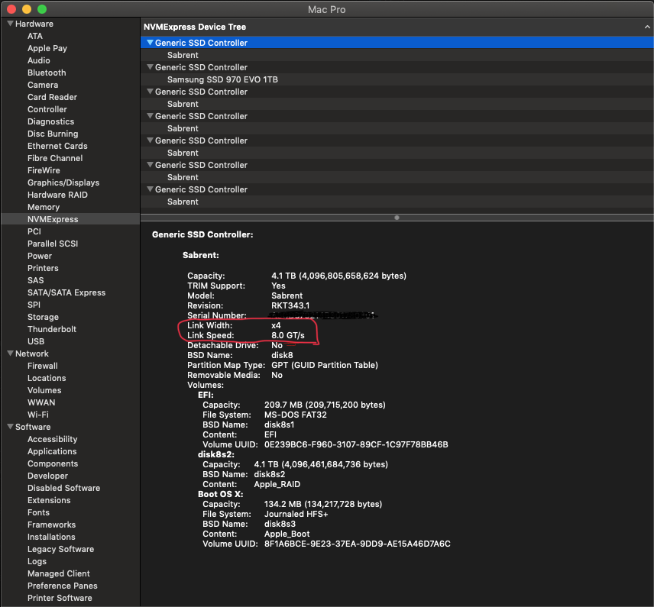
Task: Collapse the Software section triangle
Action: click(x=11, y=427)
